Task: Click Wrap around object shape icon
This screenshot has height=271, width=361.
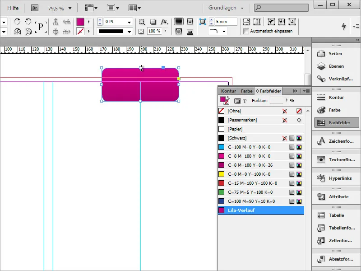Action: [178, 31]
